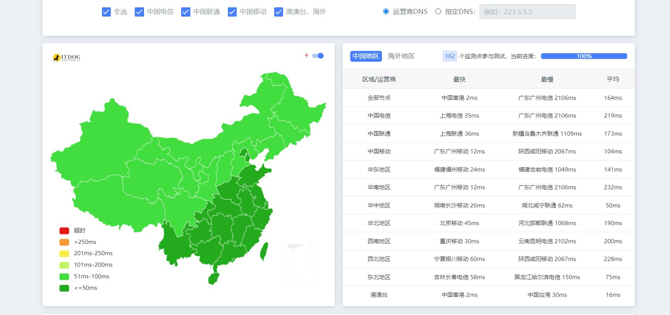Click the 平均 column header
The image size is (670, 315).
tap(613, 79)
